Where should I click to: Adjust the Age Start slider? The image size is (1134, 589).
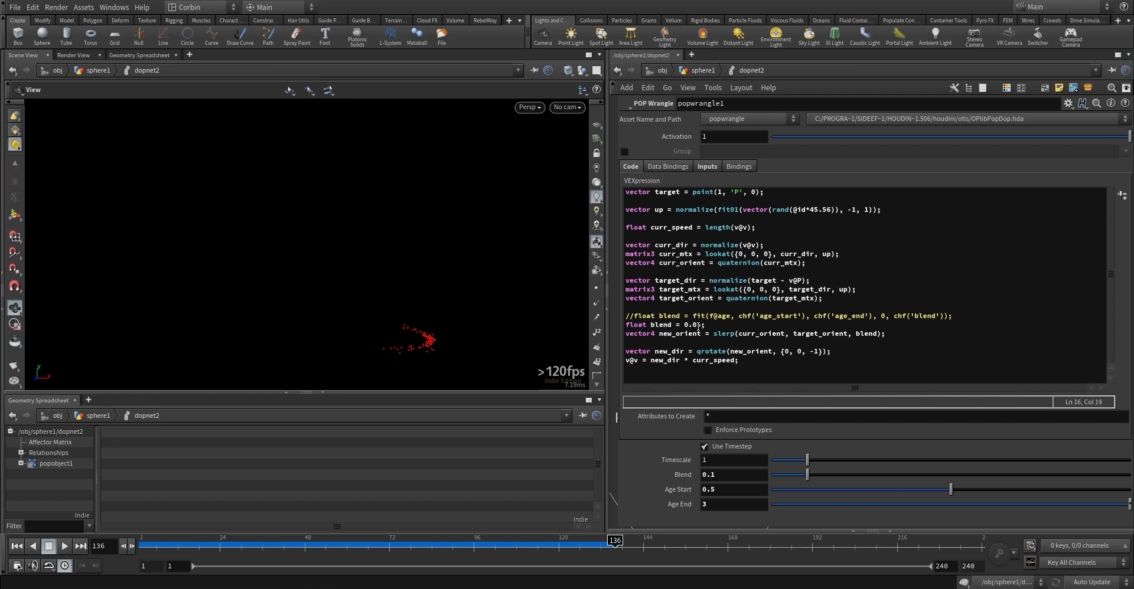pyautogui.click(x=950, y=489)
